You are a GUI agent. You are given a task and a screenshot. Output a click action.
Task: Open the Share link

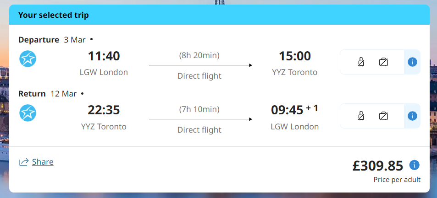pos(43,162)
